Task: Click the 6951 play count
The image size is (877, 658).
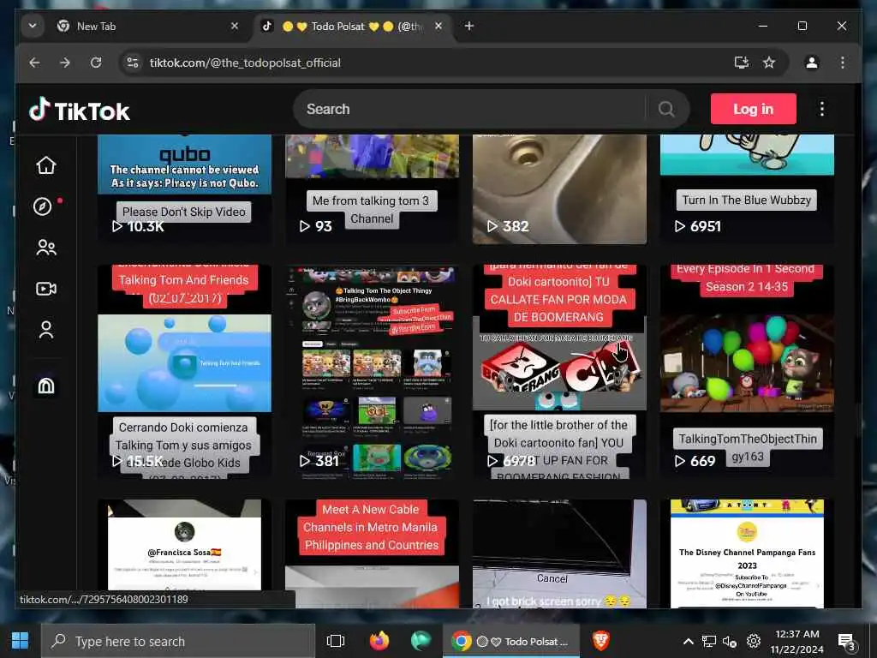Action: point(698,226)
